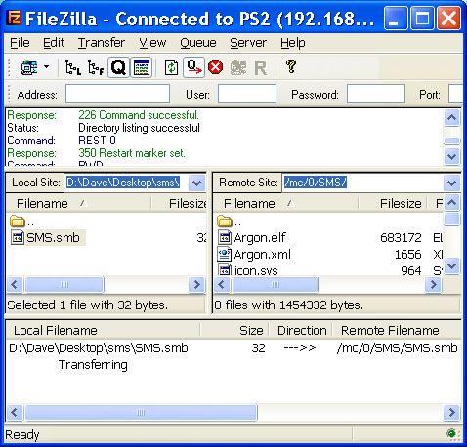Click the yellow Help question mark icon

[291, 66]
